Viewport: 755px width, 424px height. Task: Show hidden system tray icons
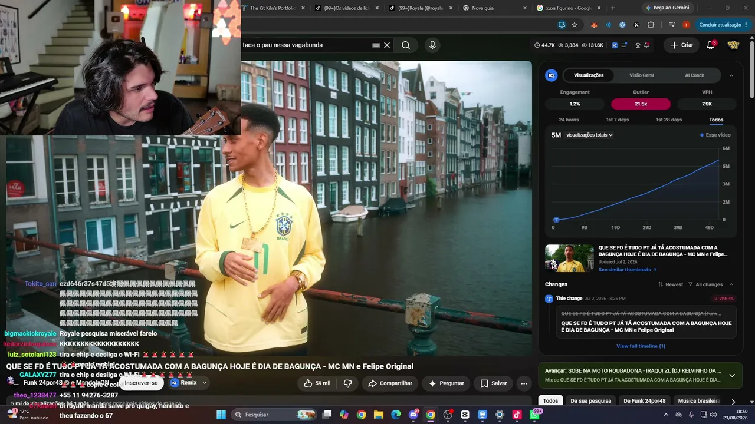tap(666, 415)
